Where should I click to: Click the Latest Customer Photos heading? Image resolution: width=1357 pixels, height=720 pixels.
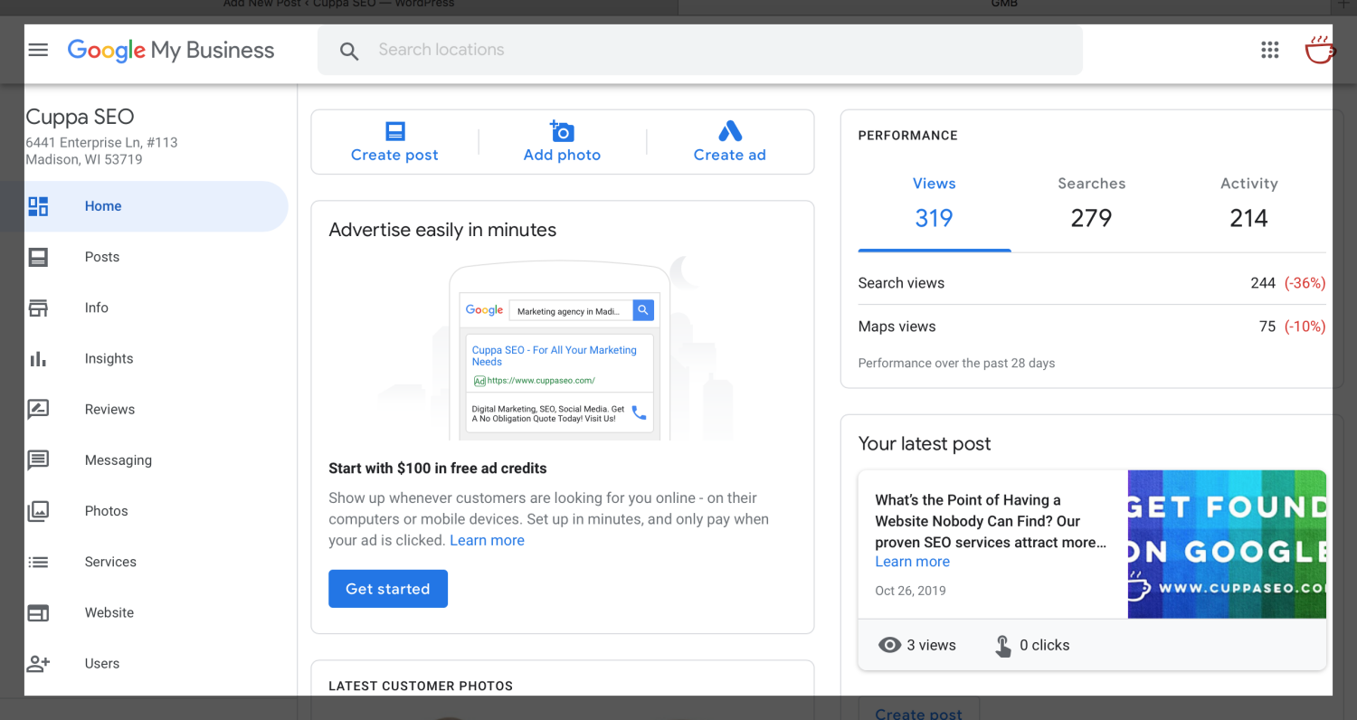421,686
